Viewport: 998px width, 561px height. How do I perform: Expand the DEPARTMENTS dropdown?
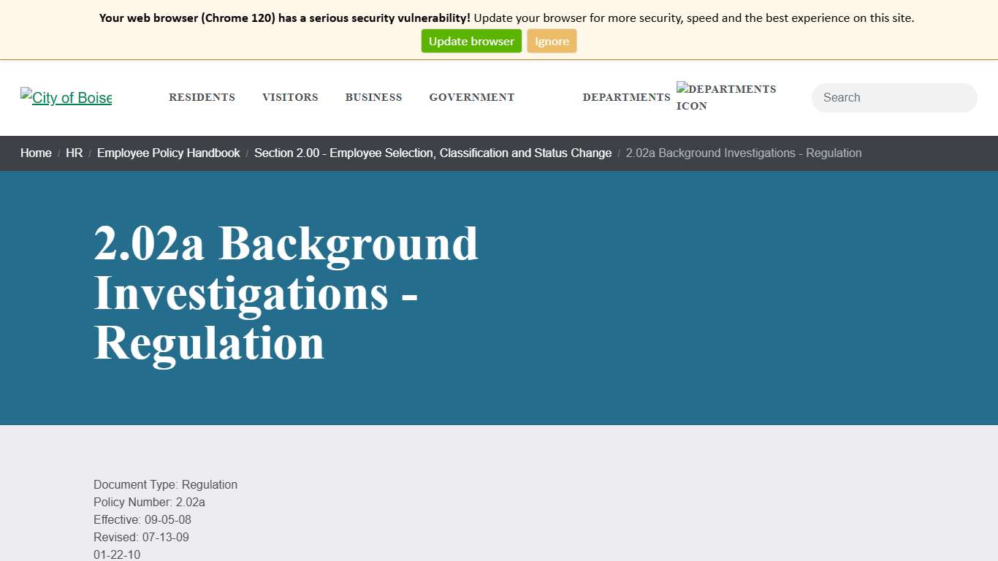[626, 97]
